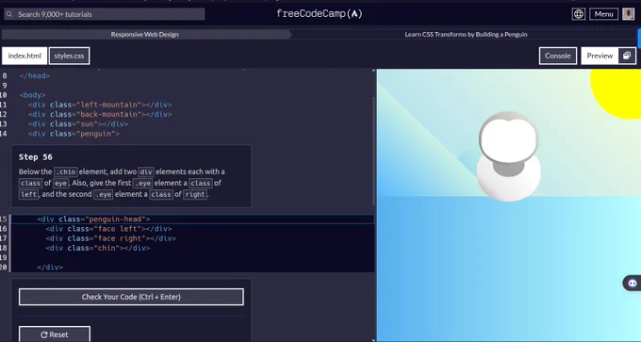Viewport: 641px width, 342px height.
Task: Click the closing div on line 20
Action: (x=50, y=268)
